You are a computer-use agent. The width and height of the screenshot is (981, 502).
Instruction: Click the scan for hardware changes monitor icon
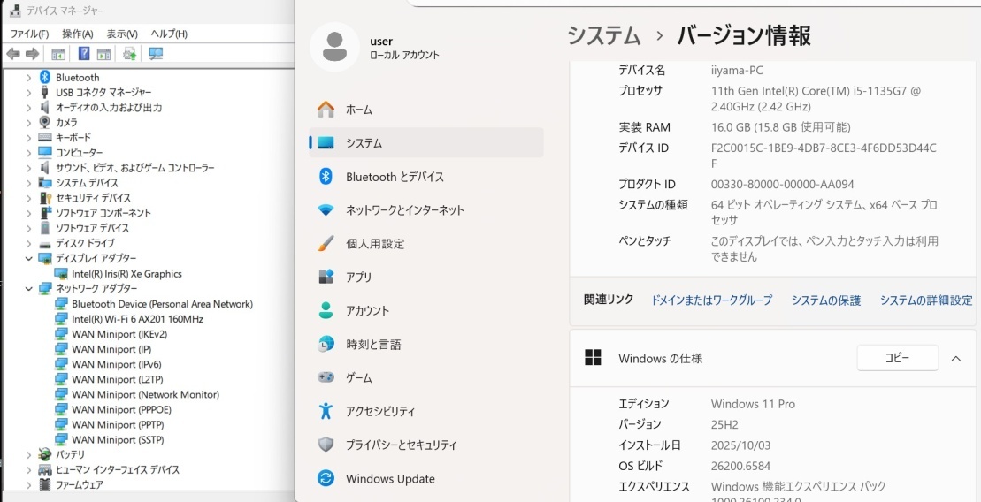tap(156, 54)
